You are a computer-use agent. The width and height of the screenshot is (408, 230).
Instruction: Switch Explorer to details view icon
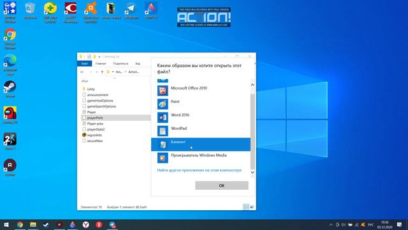[x=246, y=207]
